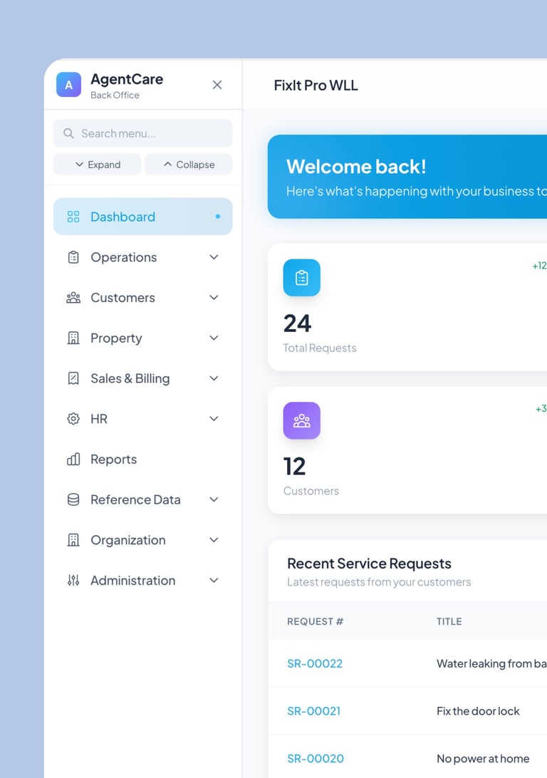Expand the Sales & Billing chevron
This screenshot has height=778, width=547.
[214, 378]
